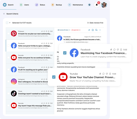This screenshot has width=137, height=119.
Task: Click the clipboard icon on the Facebook card
Action: pos(121,50)
